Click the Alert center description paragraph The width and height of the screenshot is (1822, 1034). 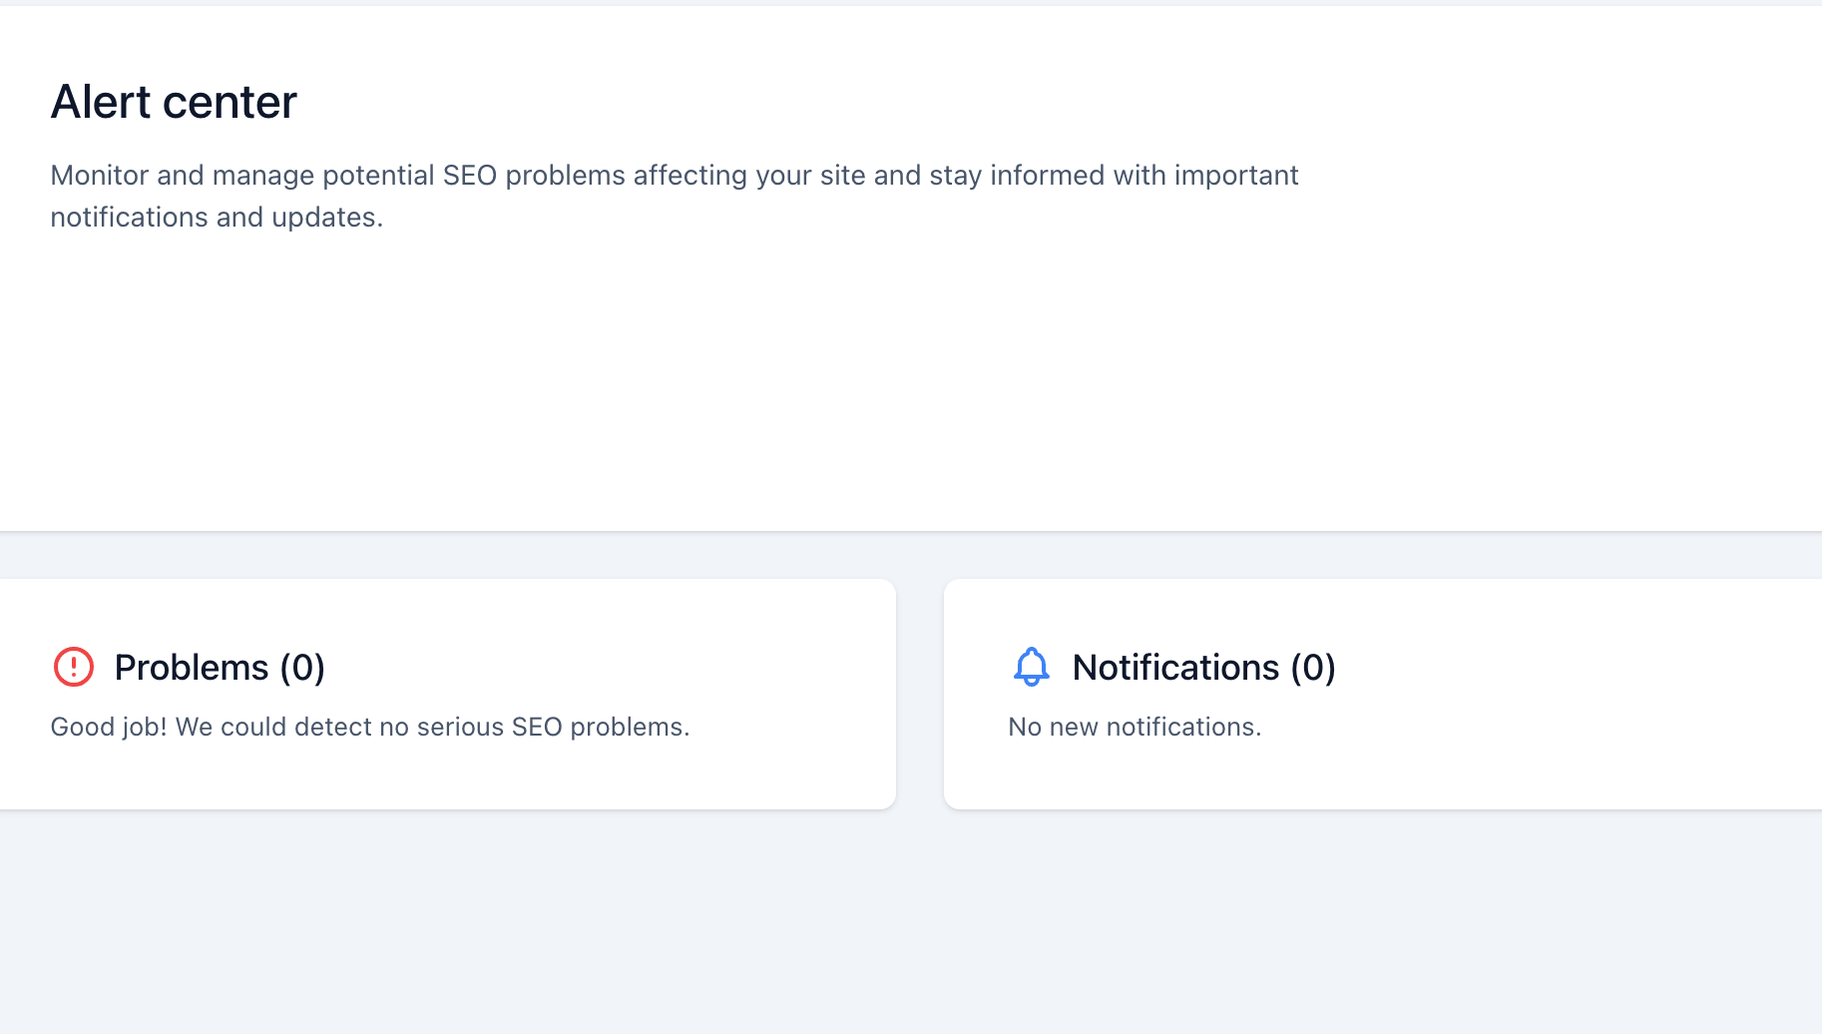click(675, 196)
